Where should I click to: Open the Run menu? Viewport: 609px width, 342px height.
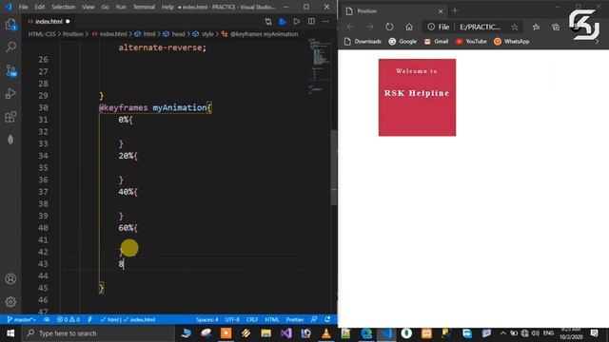tap(121, 7)
